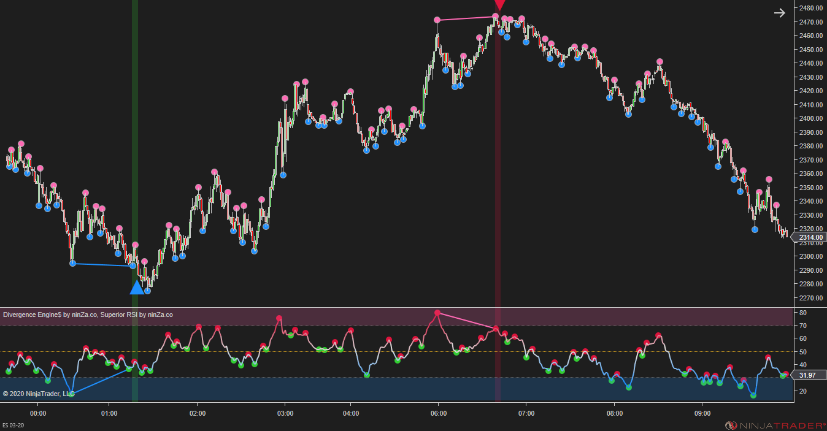
Task: Click the © 2020 NinjaTrader, LLC text
Action: coord(36,394)
